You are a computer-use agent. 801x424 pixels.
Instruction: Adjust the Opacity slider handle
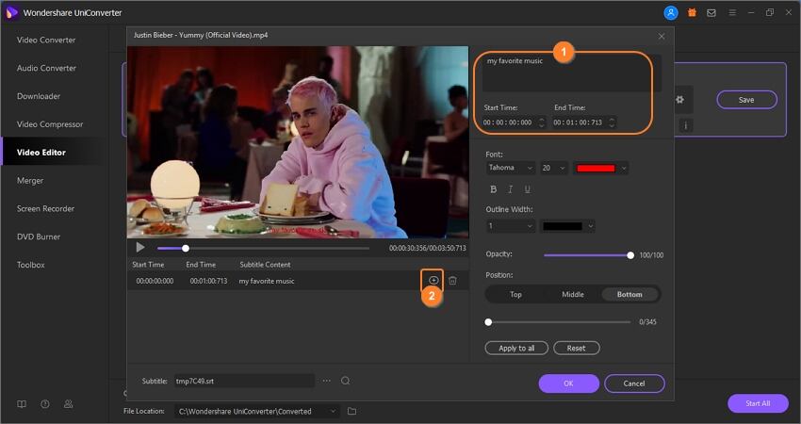(630, 255)
